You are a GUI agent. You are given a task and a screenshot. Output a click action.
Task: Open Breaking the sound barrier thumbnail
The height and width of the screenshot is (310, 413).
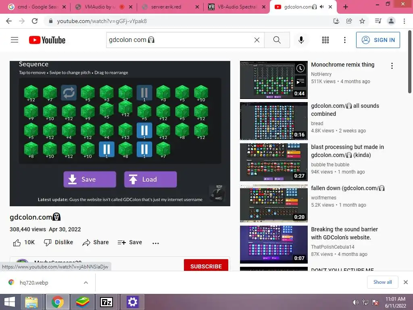[274, 244]
